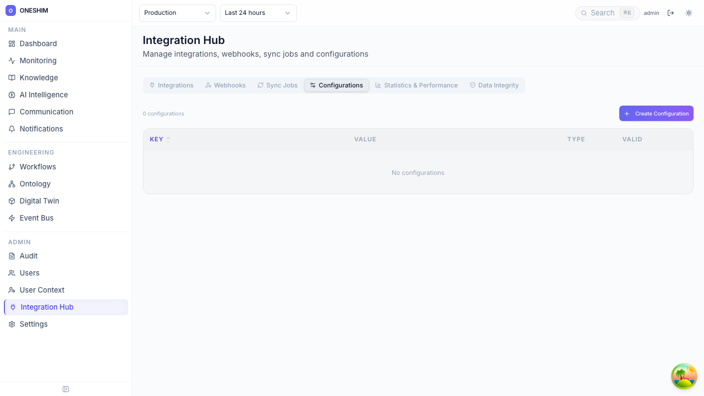Select the Ontology sidebar icon

[12, 184]
